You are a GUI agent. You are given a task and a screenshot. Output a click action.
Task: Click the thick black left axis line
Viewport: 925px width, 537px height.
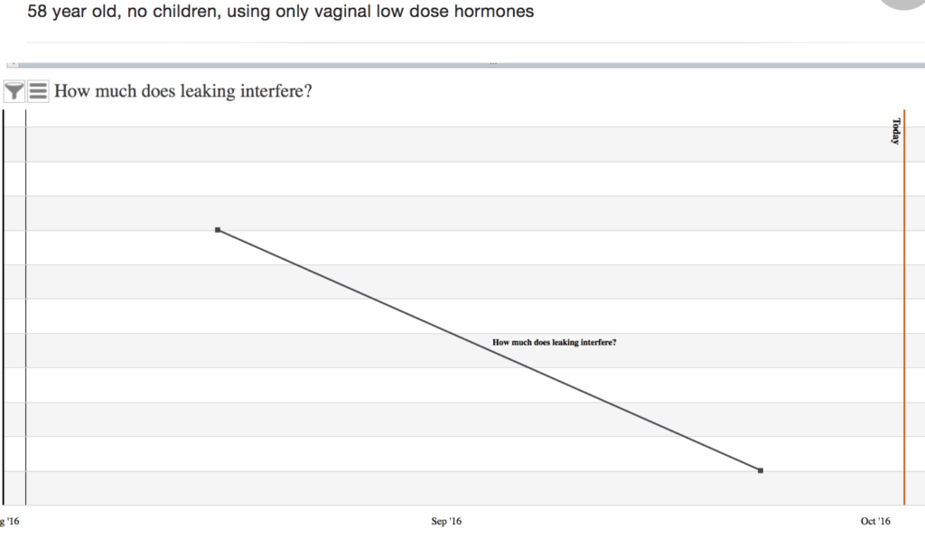point(3,307)
